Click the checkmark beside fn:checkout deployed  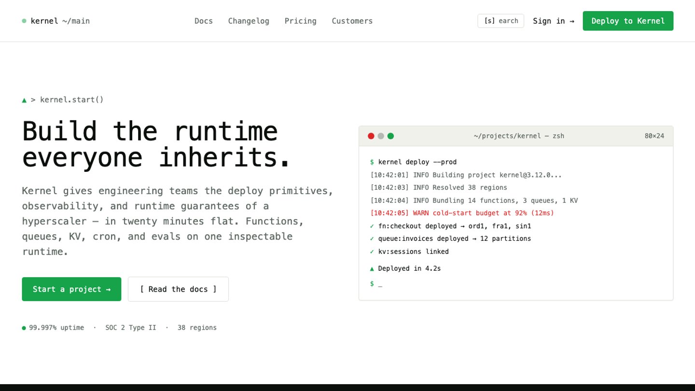372,226
